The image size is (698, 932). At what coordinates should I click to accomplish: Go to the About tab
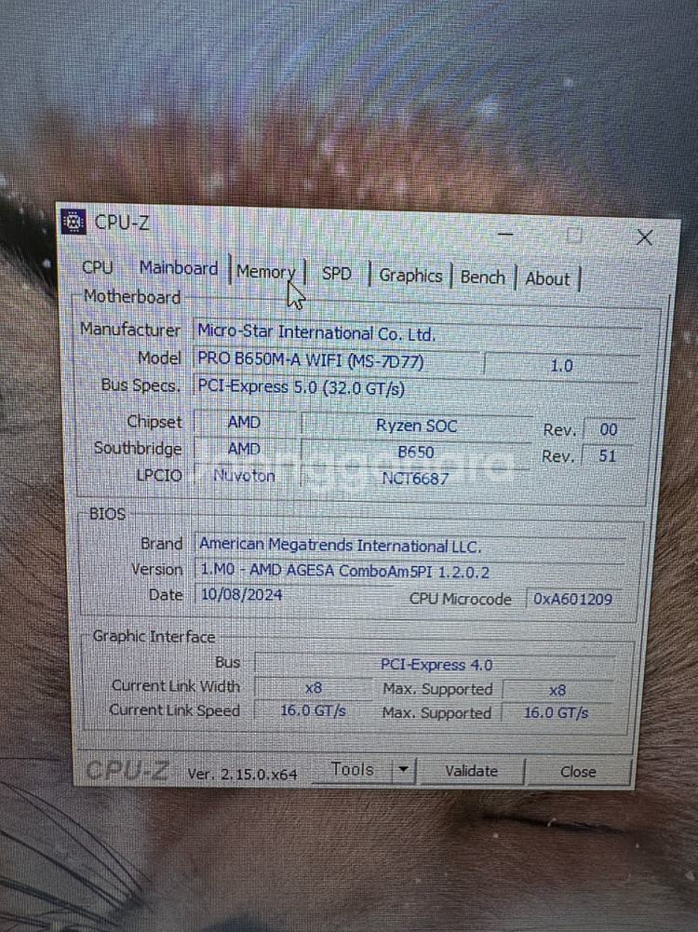point(547,279)
